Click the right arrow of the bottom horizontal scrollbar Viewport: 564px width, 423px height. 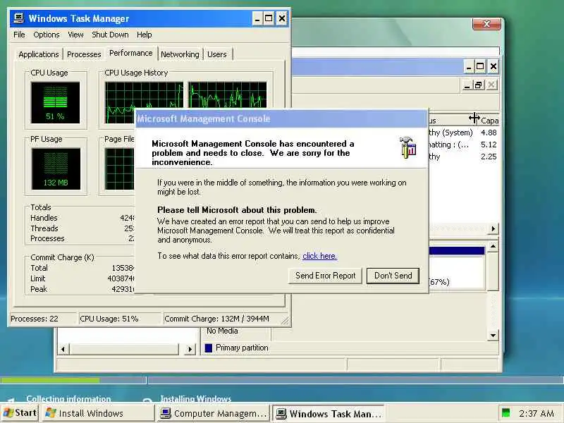coord(190,349)
